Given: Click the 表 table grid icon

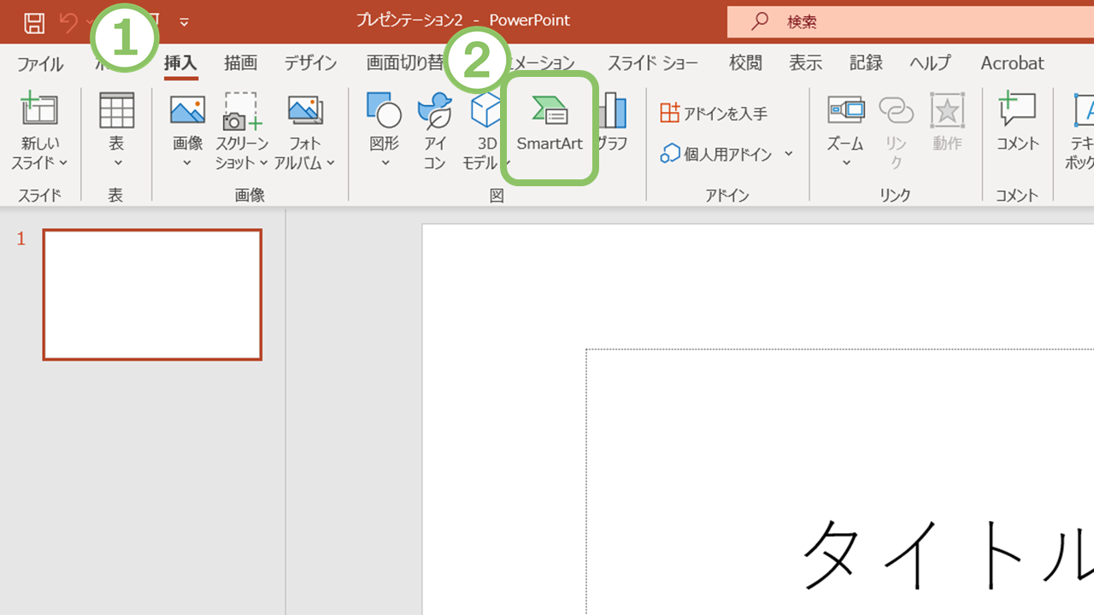Looking at the screenshot, I should click(116, 110).
